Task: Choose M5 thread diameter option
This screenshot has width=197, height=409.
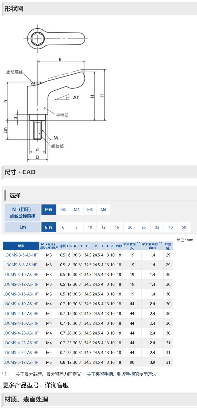Action: 90,209
